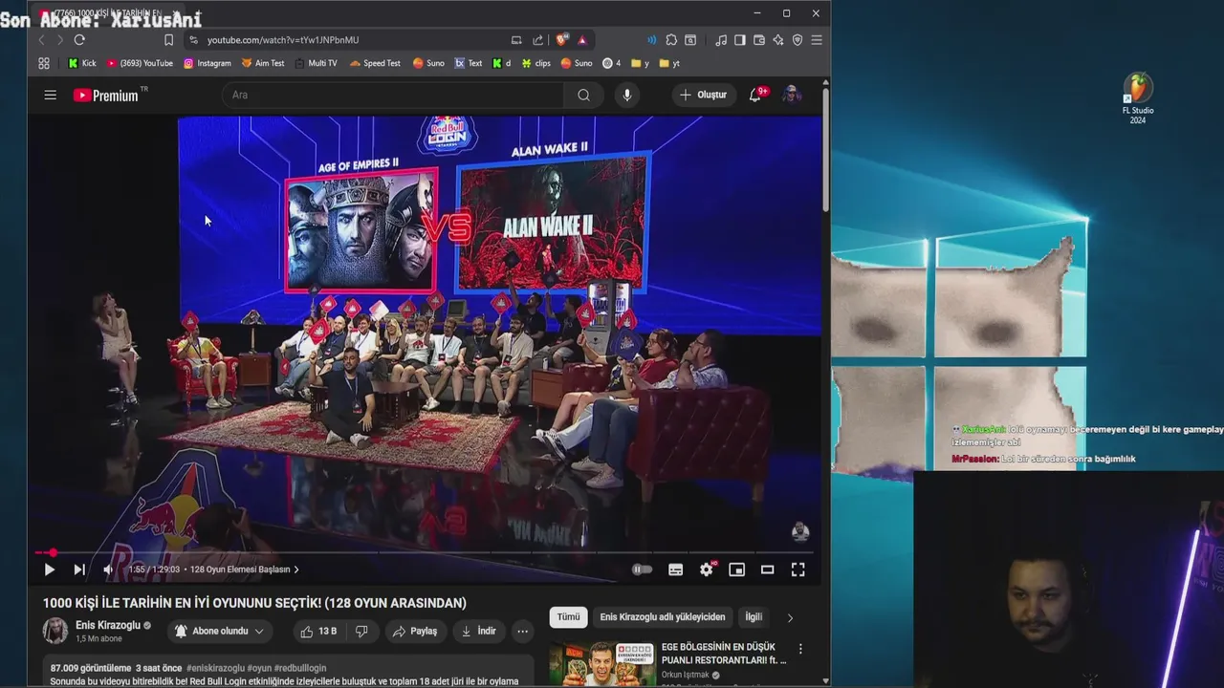Open options for the Ege Bölgesi video

tap(800, 649)
